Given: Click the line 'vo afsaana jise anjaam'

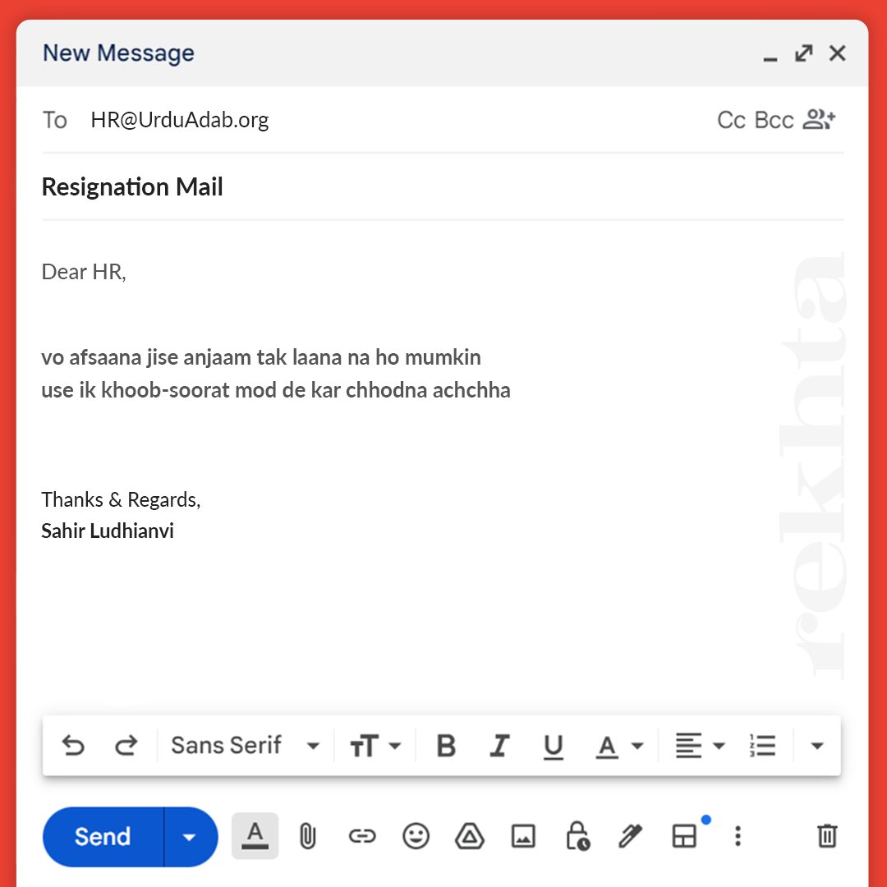Looking at the screenshot, I should [x=261, y=357].
